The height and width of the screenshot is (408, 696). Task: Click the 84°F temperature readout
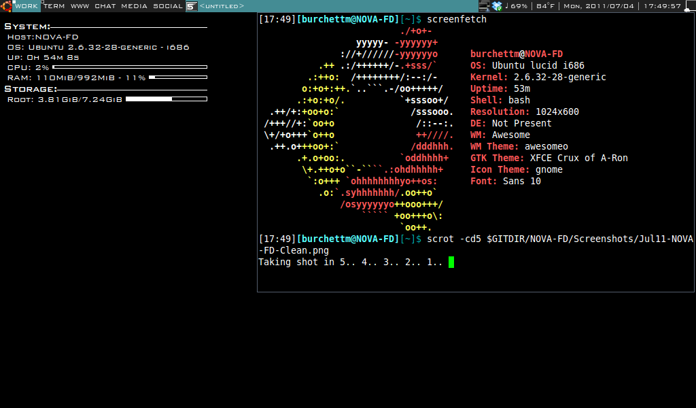546,6
